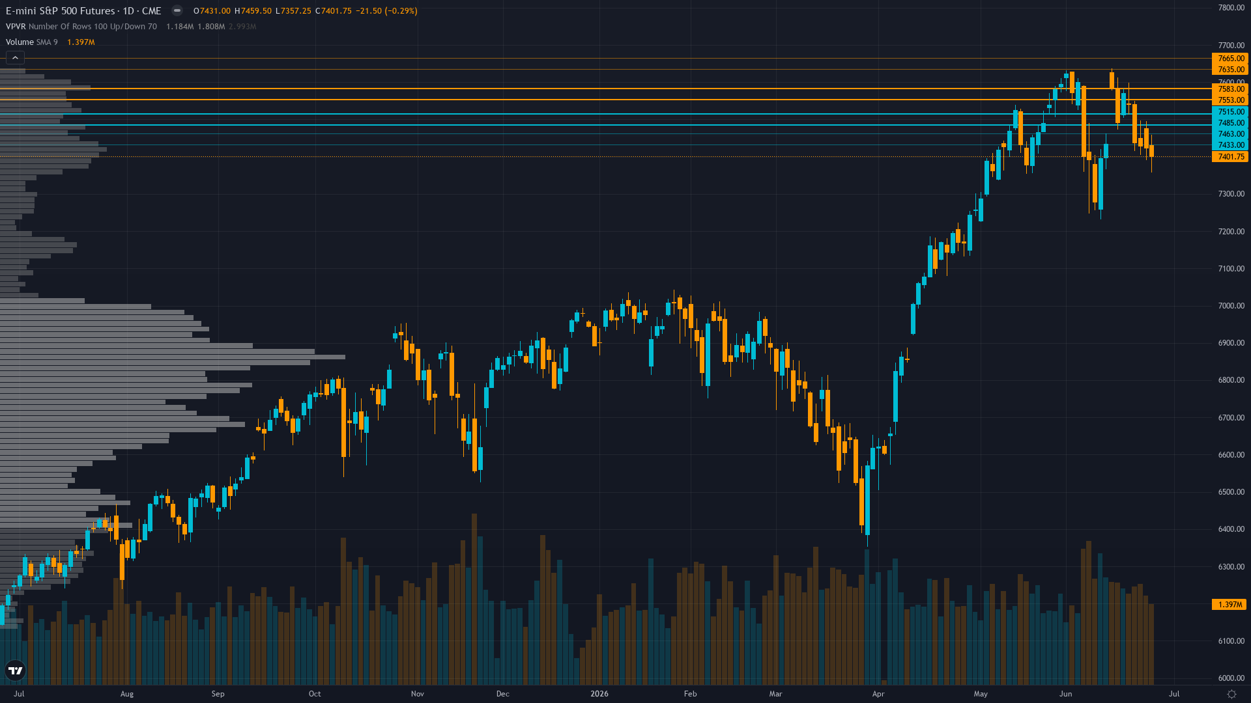This screenshot has height=703, width=1251.
Task: Click the Nov label on time axis
Action: [x=418, y=694]
